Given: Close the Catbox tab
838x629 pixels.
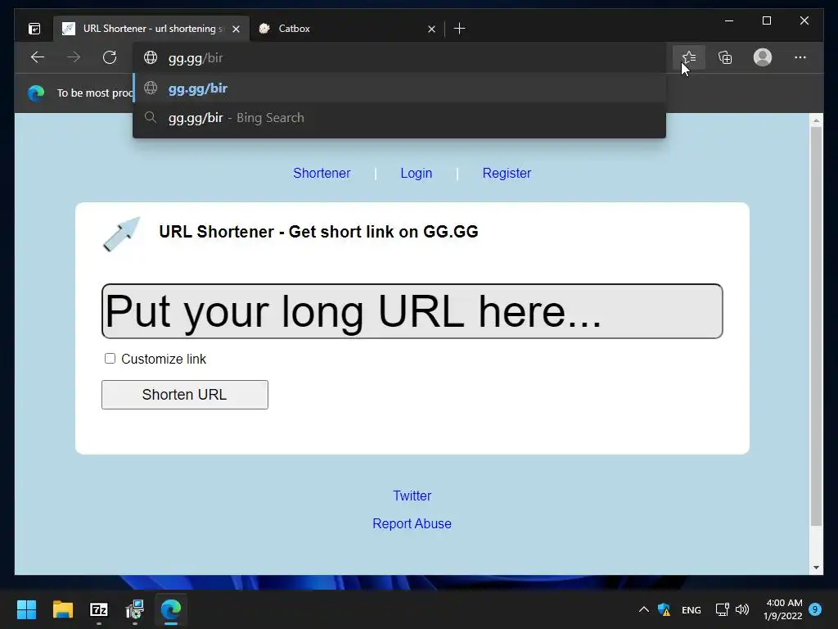Looking at the screenshot, I should 431,29.
